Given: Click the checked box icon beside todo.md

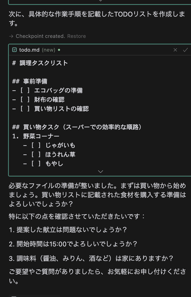Looking at the screenshot, I should coord(14,50).
